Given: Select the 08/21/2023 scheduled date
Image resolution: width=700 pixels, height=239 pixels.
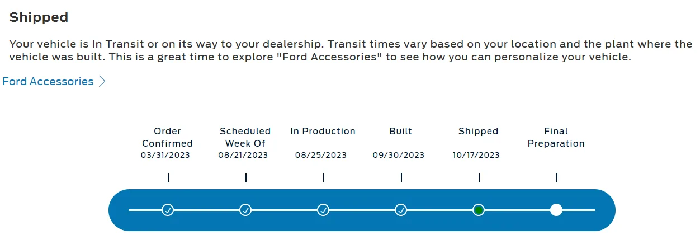Looking at the screenshot, I should (243, 155).
